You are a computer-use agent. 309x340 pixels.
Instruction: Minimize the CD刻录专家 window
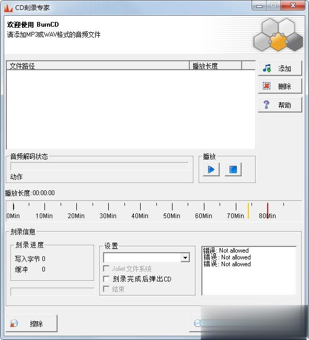click(x=259, y=6)
